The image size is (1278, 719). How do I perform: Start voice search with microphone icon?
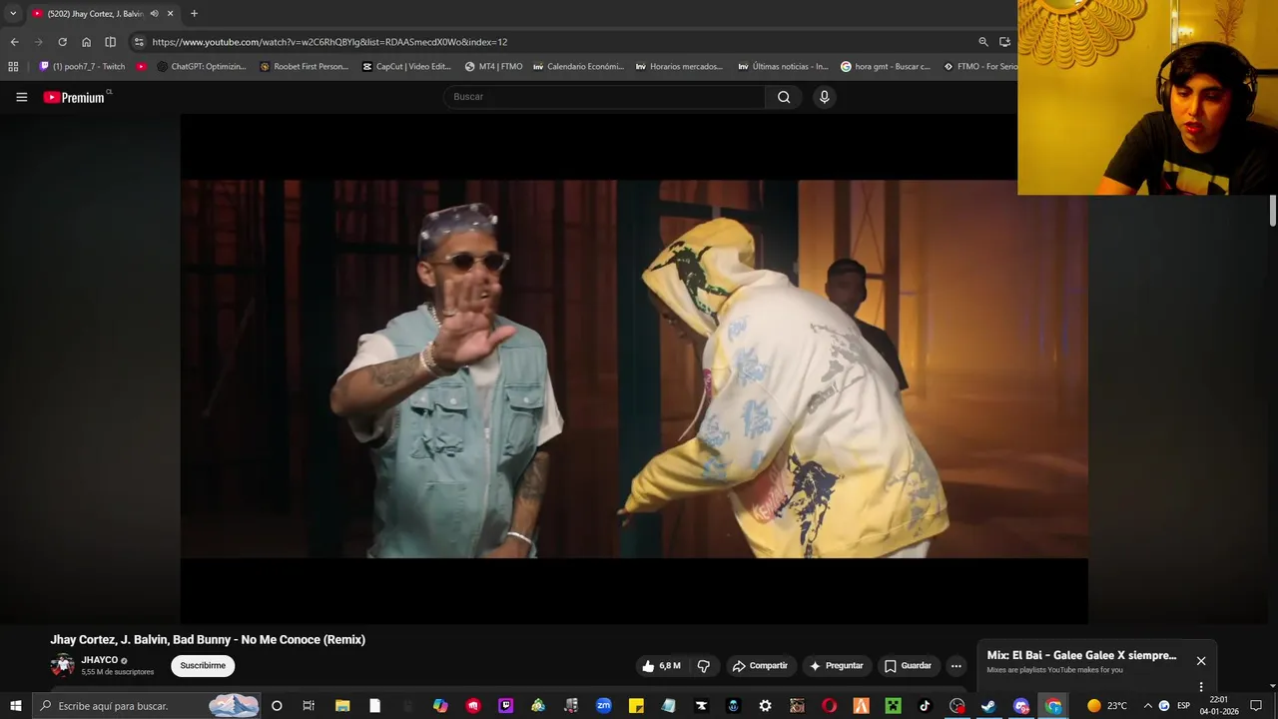click(x=824, y=97)
